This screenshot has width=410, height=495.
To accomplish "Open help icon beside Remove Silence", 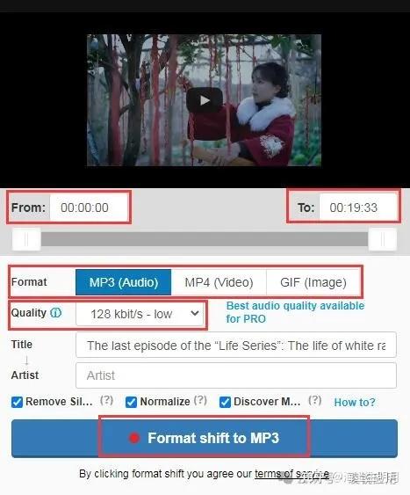I will [x=106, y=400].
